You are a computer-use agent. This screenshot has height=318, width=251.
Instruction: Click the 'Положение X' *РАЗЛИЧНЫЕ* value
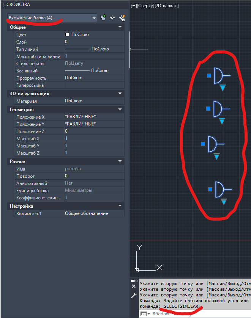(x=94, y=117)
